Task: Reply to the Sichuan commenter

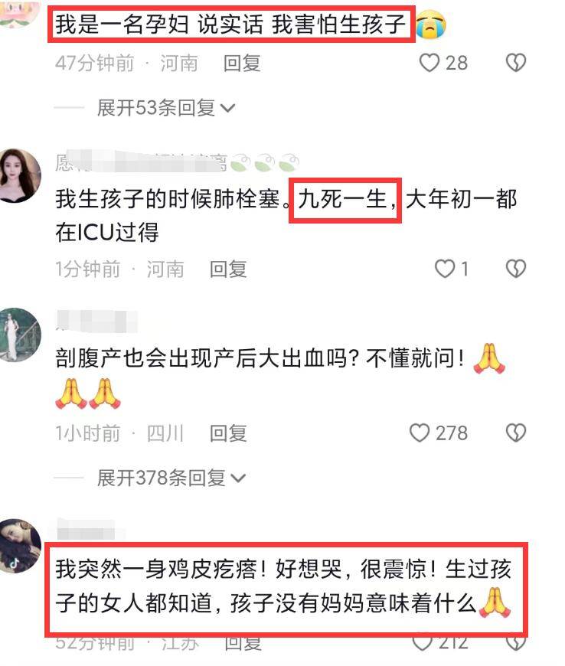Action: coord(229,433)
